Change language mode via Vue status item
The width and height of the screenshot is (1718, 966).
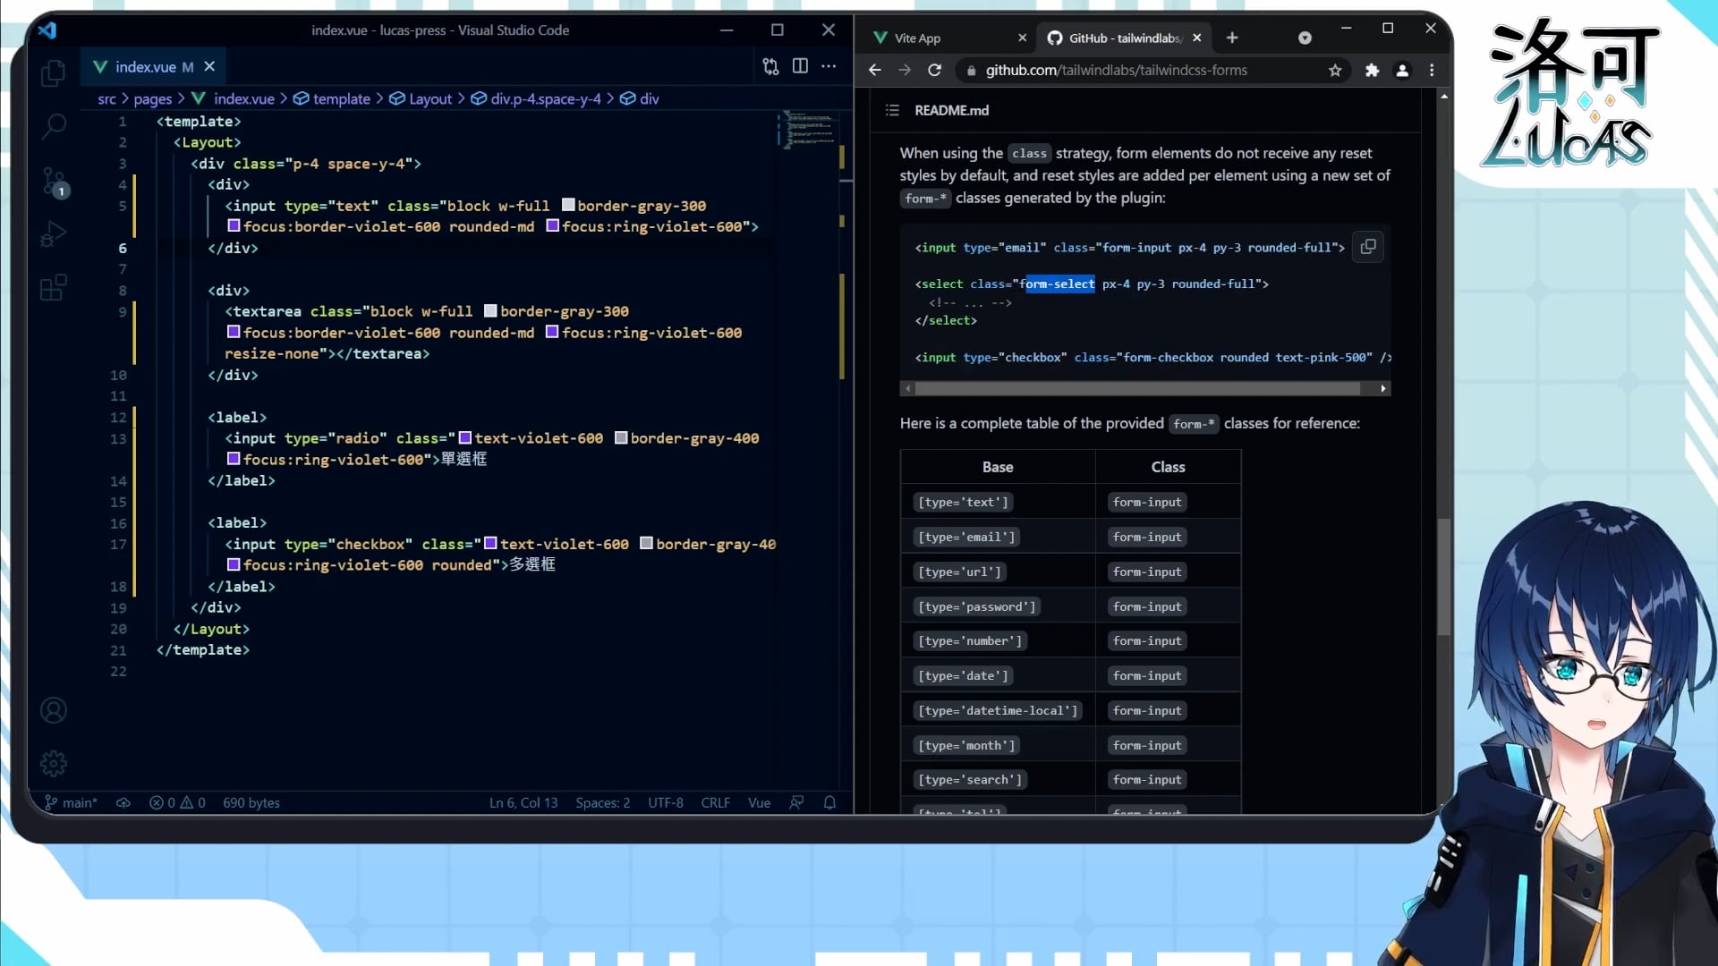coord(759,802)
